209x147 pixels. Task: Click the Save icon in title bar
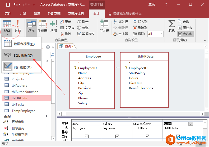[x=8, y=4]
